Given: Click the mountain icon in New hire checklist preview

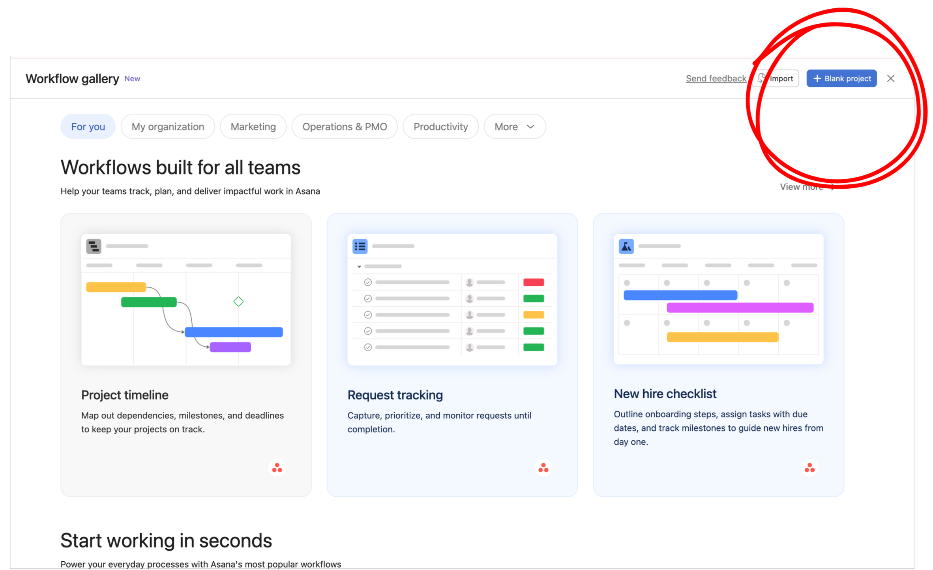Looking at the screenshot, I should (626, 246).
